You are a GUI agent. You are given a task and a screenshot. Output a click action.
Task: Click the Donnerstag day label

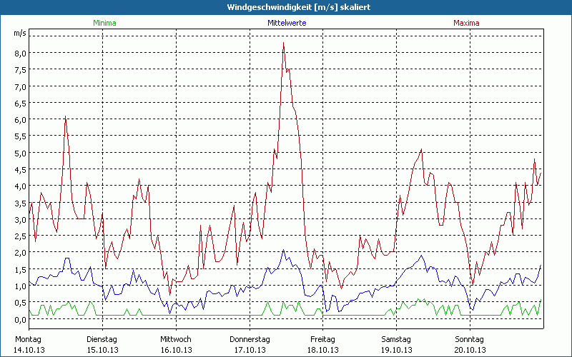click(249, 339)
